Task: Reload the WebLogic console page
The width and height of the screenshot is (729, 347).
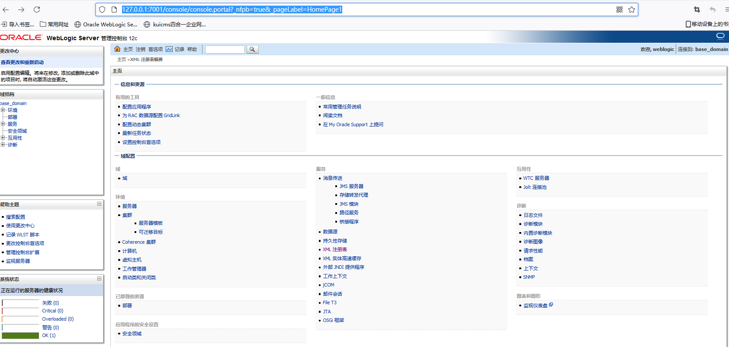Action: coord(37,10)
